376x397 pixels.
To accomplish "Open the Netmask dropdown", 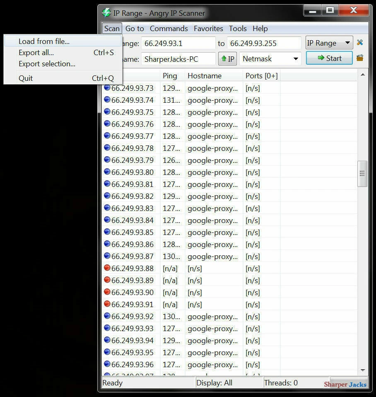I will [x=270, y=58].
